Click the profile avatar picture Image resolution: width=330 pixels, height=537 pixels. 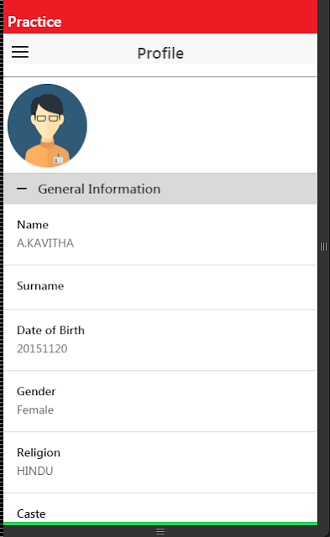pos(47,125)
